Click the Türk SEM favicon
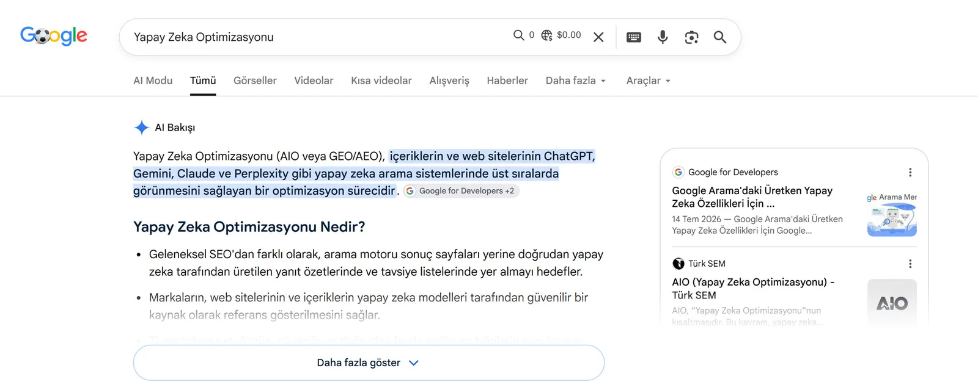 678,264
